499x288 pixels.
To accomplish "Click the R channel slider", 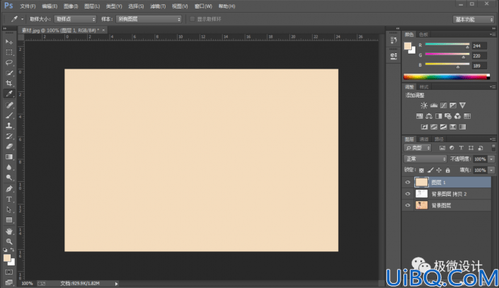I will point(447,45).
